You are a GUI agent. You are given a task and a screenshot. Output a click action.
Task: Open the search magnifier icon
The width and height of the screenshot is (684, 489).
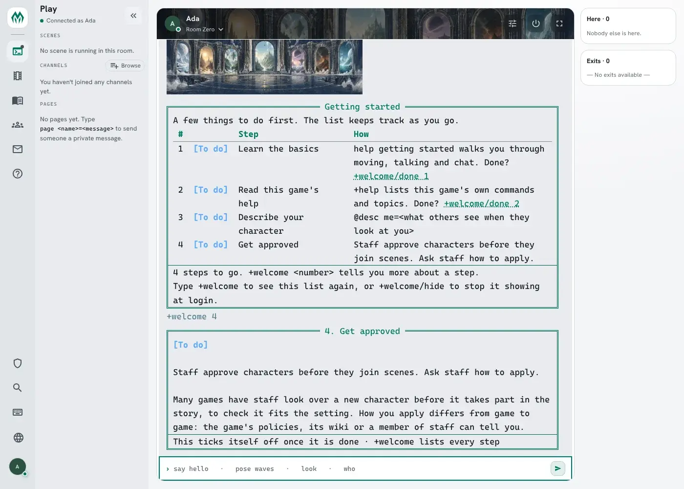18,388
